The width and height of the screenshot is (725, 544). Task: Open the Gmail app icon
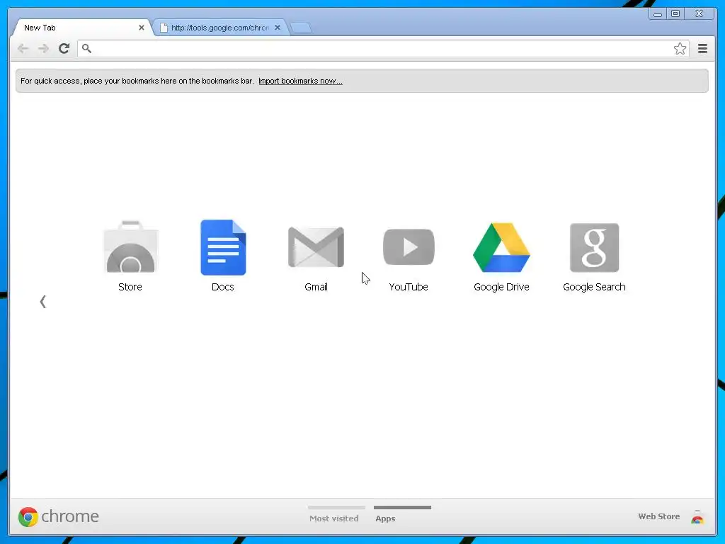pos(316,247)
